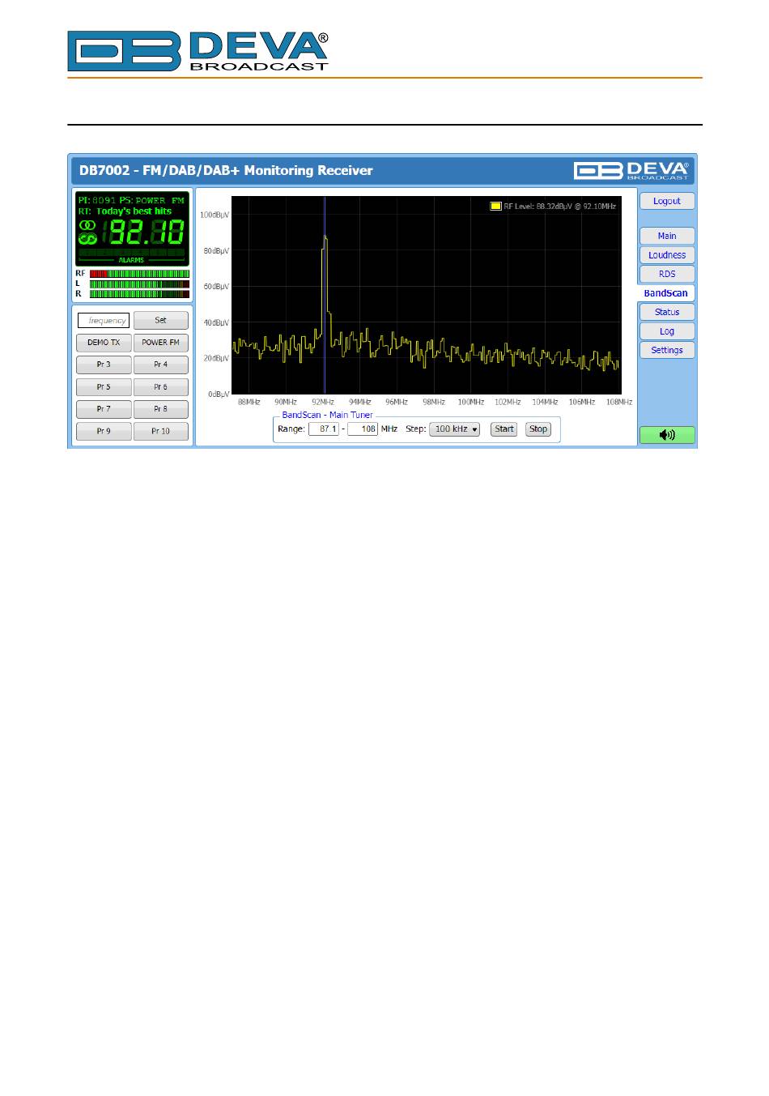
Task: Select the BandScan tab
Action: (665, 293)
